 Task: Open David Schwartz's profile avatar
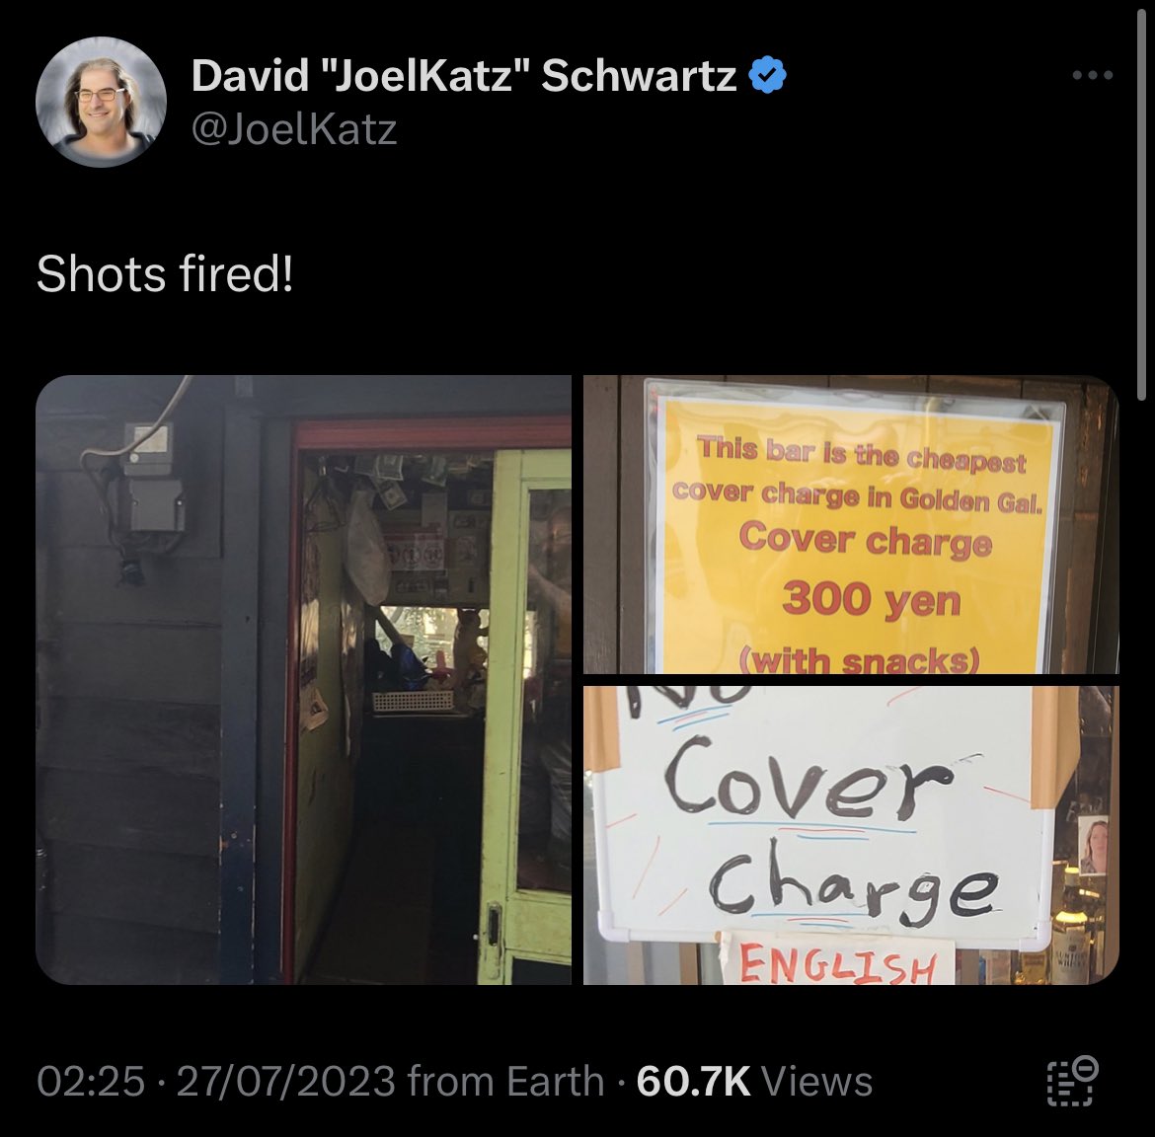[101, 102]
